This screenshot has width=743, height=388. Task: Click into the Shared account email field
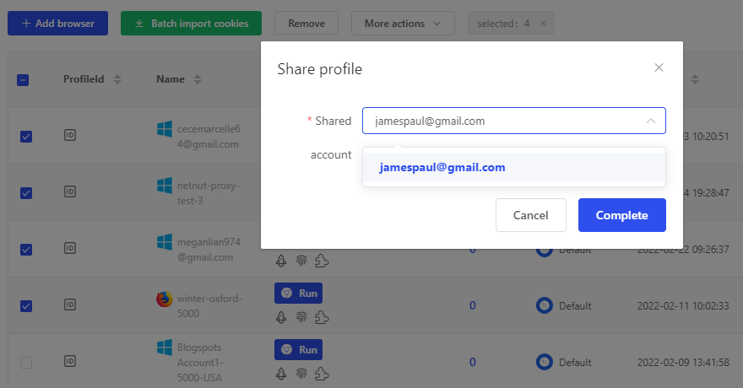[x=498, y=121]
